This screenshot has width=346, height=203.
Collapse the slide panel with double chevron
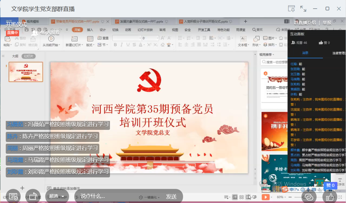coord(3,56)
